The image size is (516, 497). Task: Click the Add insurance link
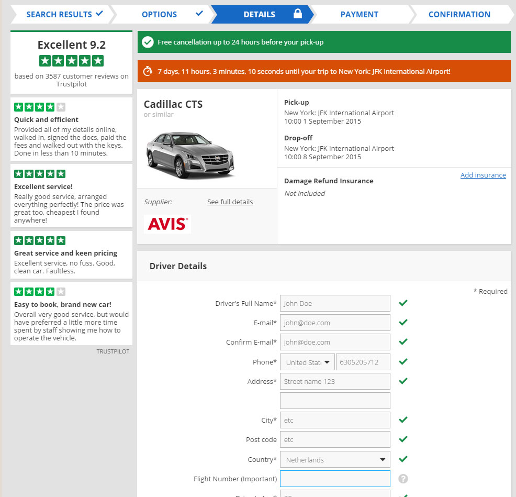coord(483,175)
